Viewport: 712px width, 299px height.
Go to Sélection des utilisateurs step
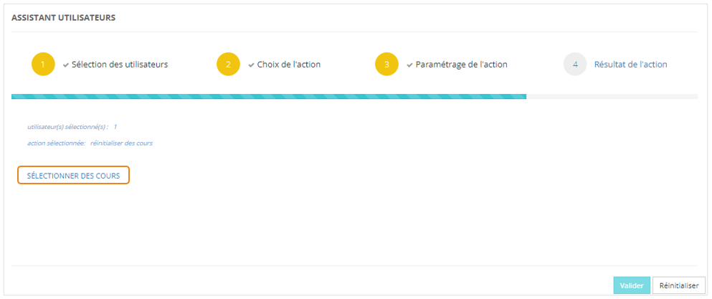pyautogui.click(x=120, y=65)
